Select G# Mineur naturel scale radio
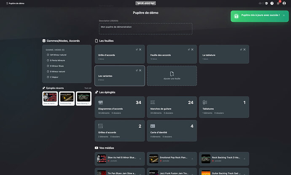The image size is (291, 175). (48, 55)
